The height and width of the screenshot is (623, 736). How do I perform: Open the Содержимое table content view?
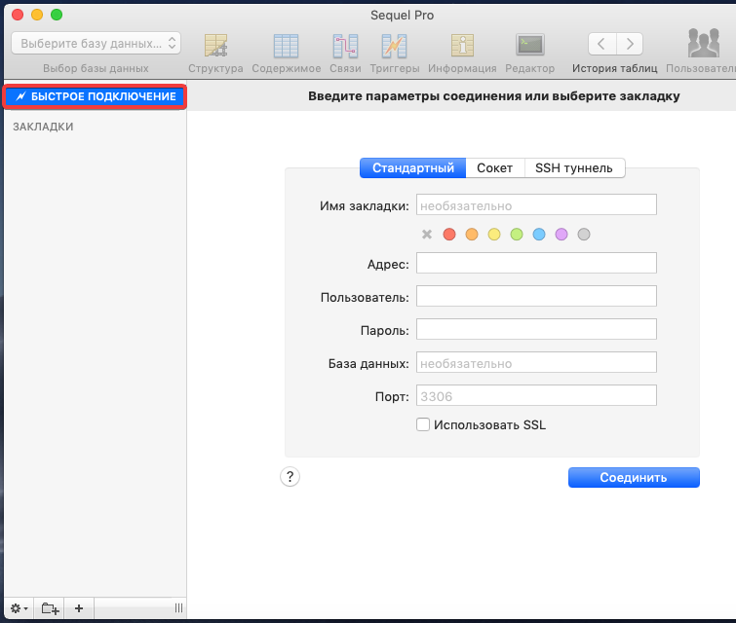click(x=286, y=46)
